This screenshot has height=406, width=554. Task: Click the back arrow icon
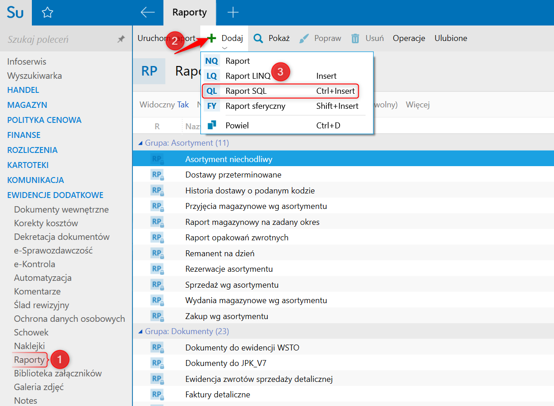147,13
